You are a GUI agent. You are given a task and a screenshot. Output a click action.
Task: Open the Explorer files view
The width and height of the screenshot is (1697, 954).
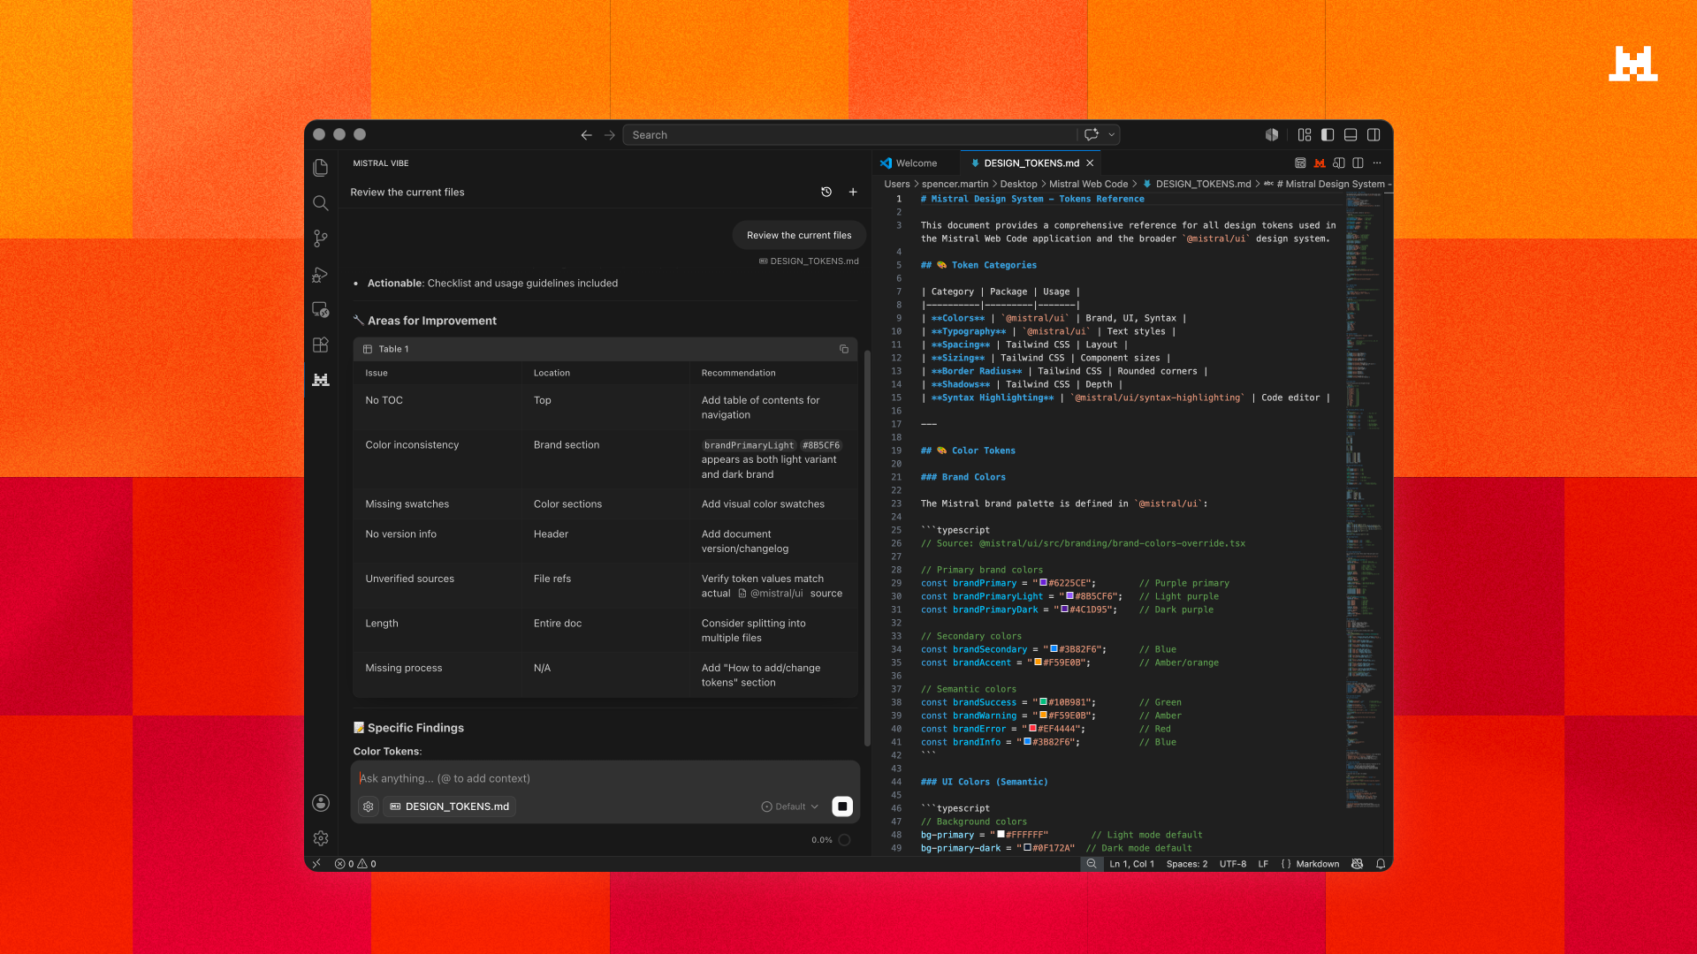321,168
